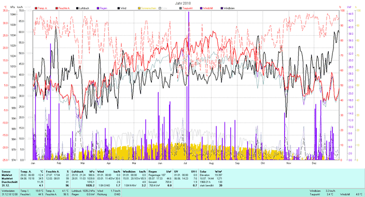This screenshot has width=365, height=197.
Task: Click the 'Windchill' reading at bottom right
Action: point(352,194)
